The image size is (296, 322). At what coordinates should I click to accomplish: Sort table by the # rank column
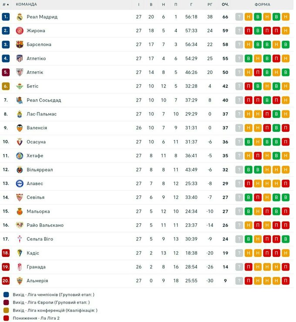point(6,4)
